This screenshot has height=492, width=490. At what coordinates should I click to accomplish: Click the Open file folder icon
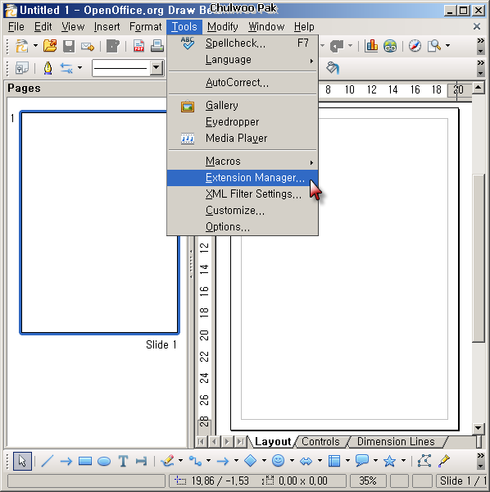[50, 46]
